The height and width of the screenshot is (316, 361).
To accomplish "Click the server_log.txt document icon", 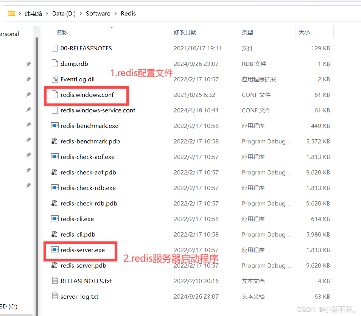I will point(55,296).
